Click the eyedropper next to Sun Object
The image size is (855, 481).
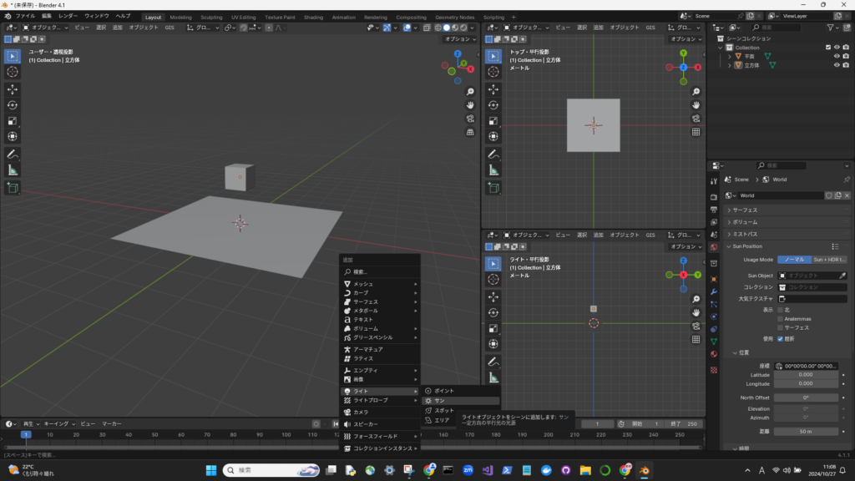(x=842, y=275)
